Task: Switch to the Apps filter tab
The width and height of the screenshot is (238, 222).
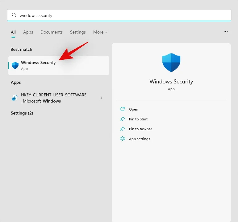Action: coord(28,32)
